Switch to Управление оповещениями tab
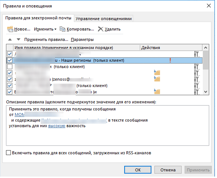This screenshot has width=217, height=178. point(104,18)
